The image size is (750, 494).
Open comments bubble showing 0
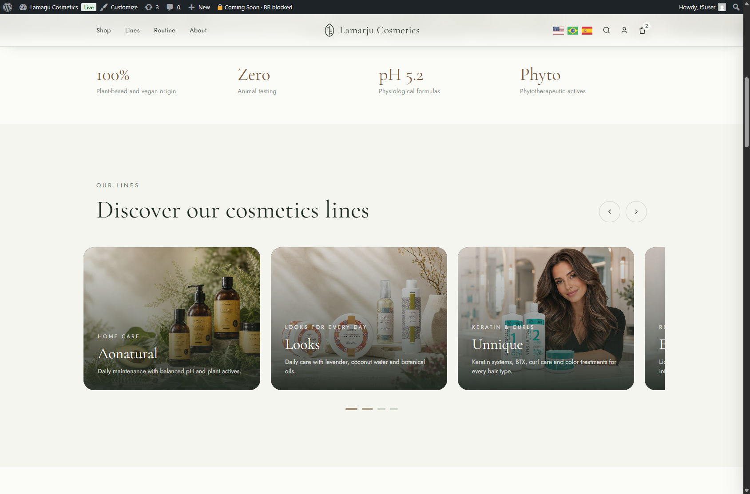(173, 7)
